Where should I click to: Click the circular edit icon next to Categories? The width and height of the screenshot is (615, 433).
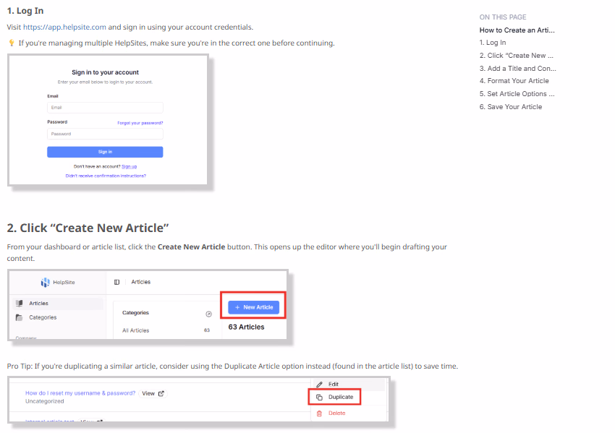click(208, 314)
